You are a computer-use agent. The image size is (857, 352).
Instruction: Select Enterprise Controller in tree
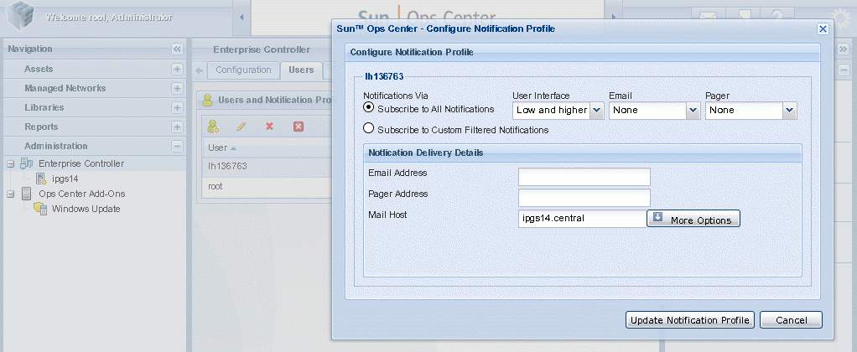[x=81, y=163]
